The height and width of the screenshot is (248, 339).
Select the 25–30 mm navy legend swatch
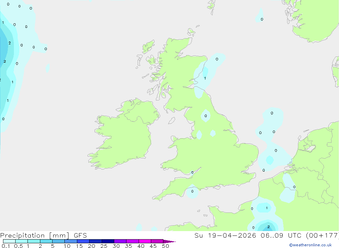(x=108, y=241)
